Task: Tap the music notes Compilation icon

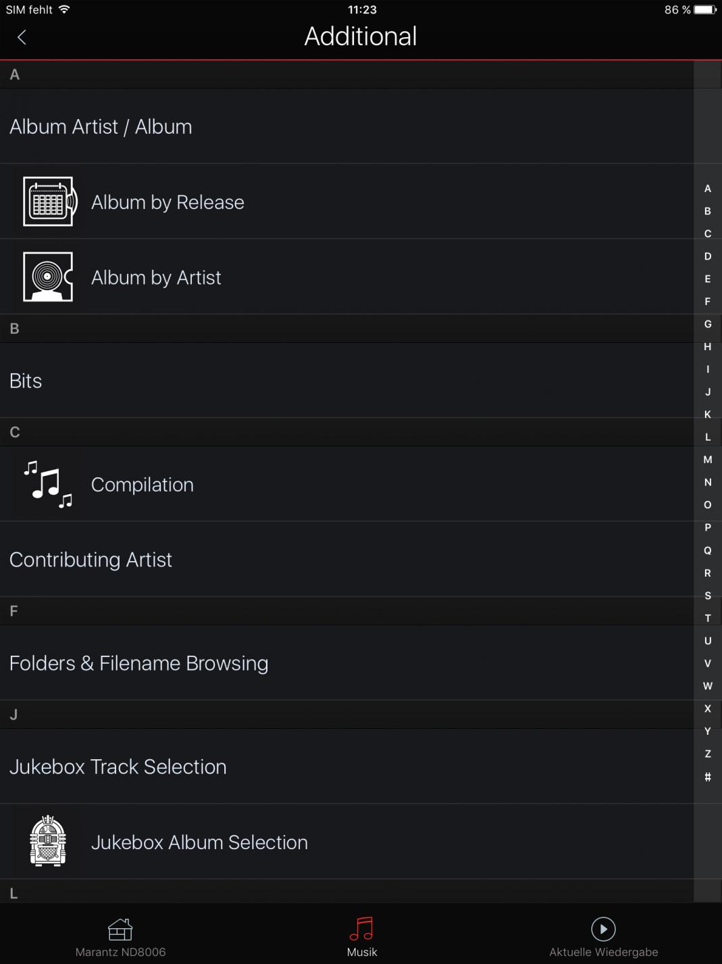Action: pyautogui.click(x=48, y=484)
